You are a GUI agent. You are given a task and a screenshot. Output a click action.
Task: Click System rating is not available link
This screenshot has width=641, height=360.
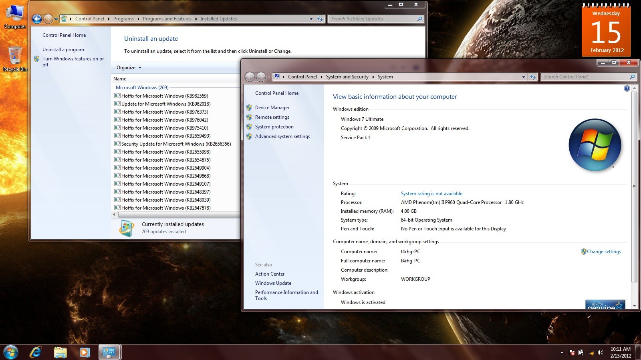pos(431,194)
